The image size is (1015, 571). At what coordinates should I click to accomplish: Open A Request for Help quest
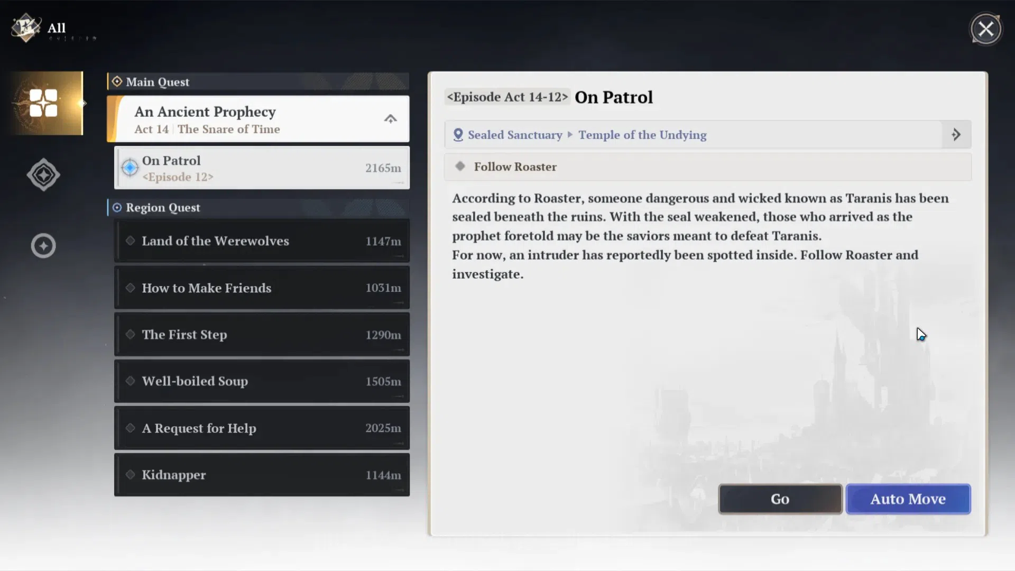pos(262,428)
